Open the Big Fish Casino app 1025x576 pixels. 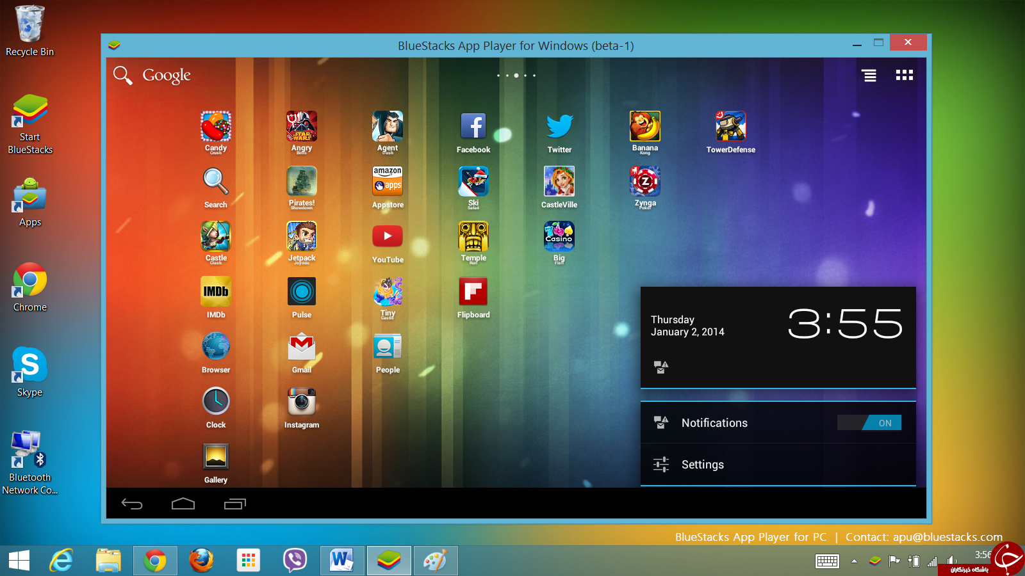click(559, 237)
